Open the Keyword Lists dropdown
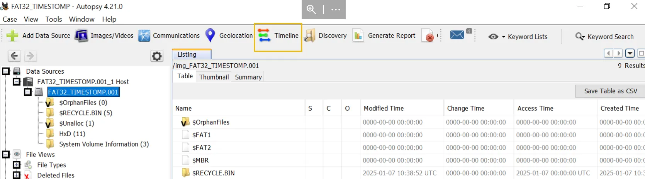 point(518,37)
